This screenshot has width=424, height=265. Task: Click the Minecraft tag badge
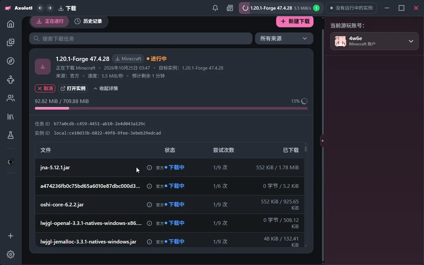(x=128, y=59)
